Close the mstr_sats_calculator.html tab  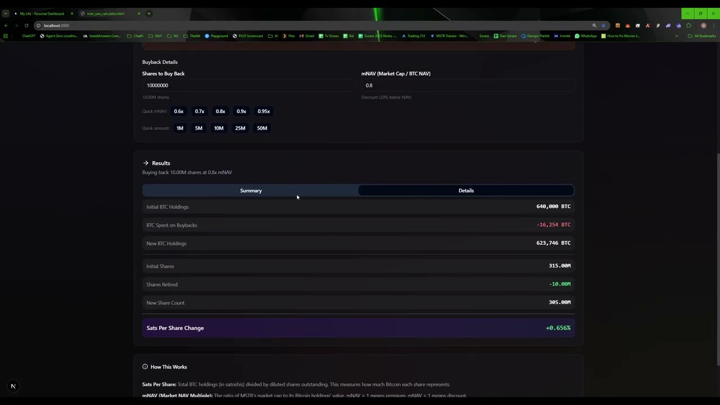pyautogui.click(x=138, y=13)
